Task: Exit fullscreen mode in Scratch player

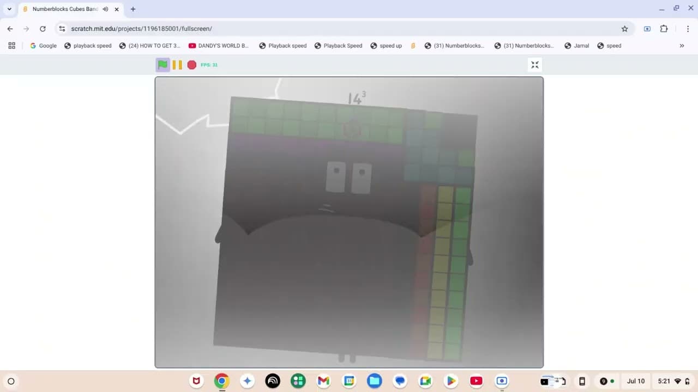Action: tap(535, 65)
